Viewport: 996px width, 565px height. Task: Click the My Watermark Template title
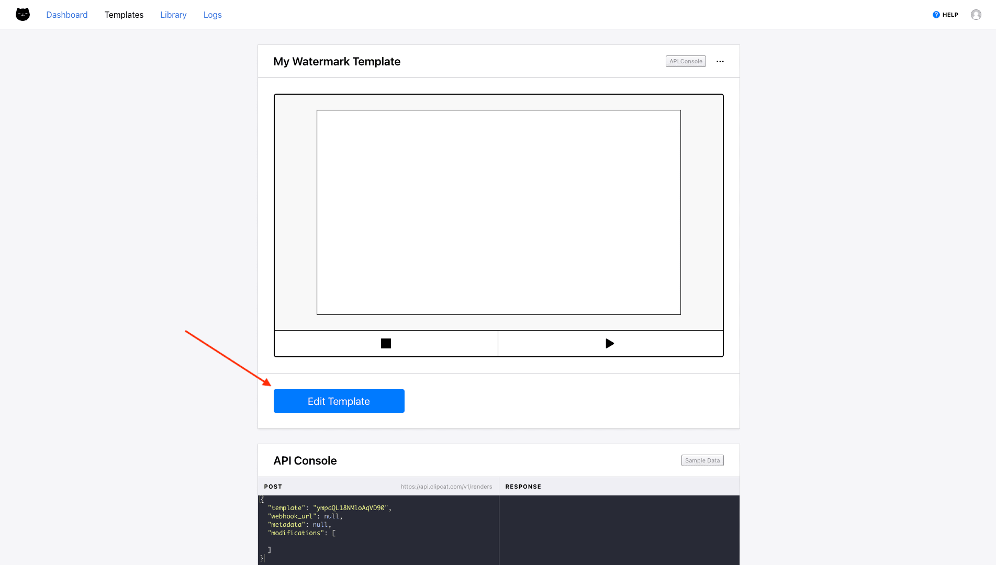337,62
